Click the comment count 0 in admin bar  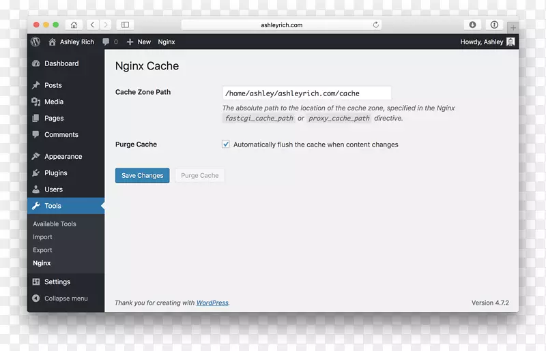[116, 42]
